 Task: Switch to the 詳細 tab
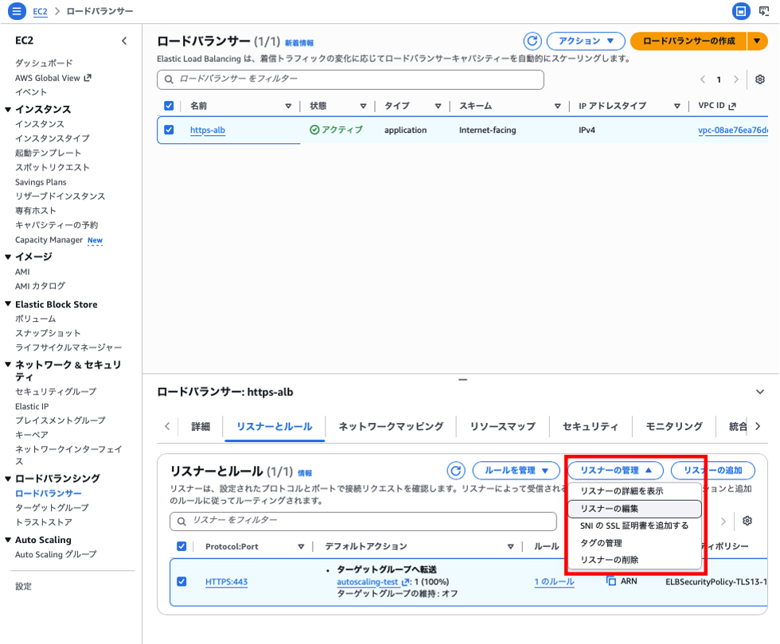pos(201,426)
